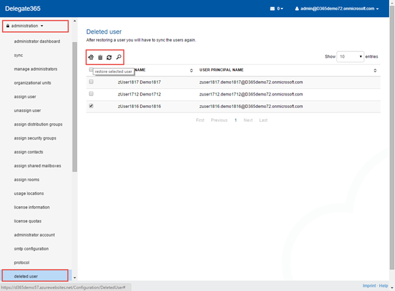Viewport: 395px width, 291px height.
Task: Check the zUser1817 Demo1817 row checkbox
Action: pos(91,82)
